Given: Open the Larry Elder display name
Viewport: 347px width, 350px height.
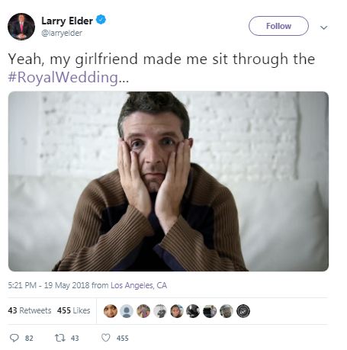Looking at the screenshot, I should click(x=67, y=21).
